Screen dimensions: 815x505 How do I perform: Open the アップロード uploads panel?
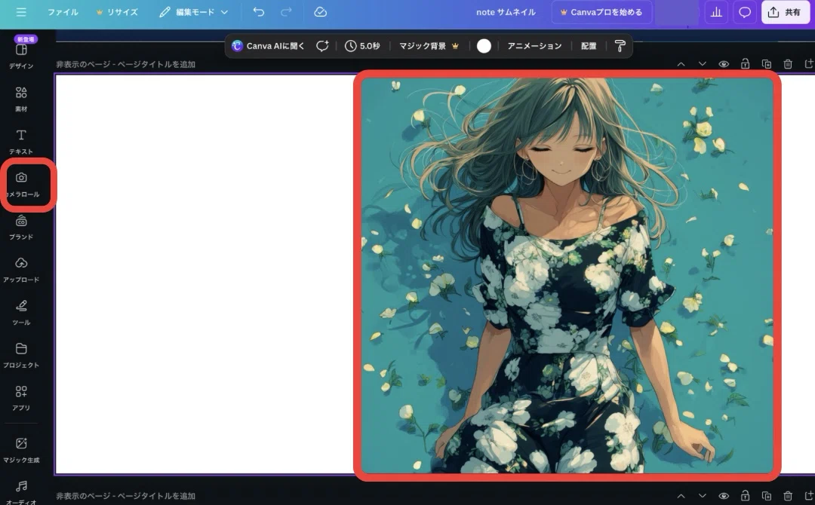pos(21,270)
